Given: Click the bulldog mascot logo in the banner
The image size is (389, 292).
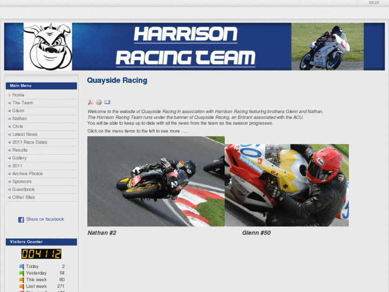Looking at the screenshot, I should tap(48, 47).
